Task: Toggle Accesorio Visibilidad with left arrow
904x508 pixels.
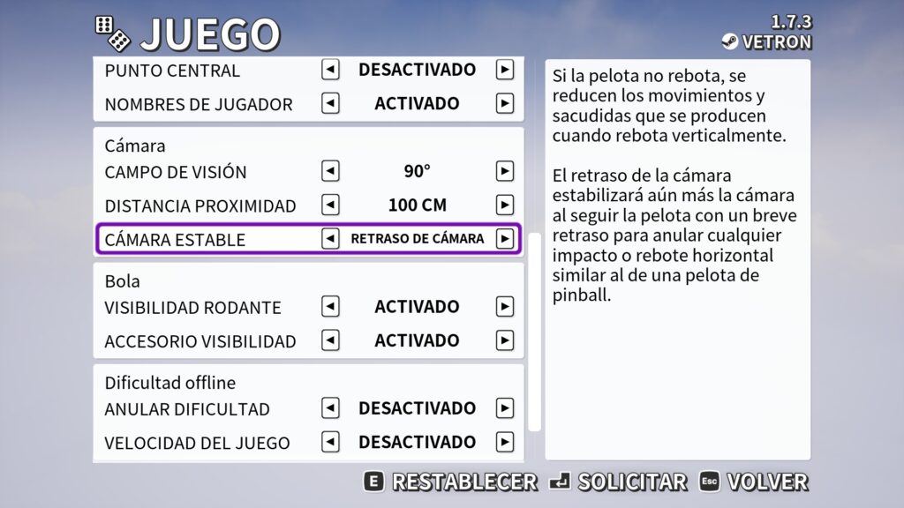Action: click(330, 340)
